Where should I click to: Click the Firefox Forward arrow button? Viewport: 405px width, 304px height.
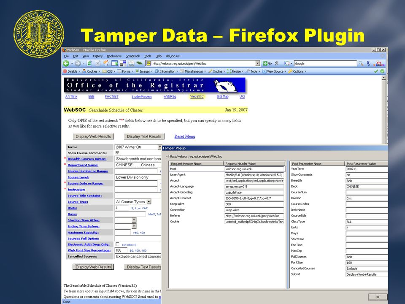coord(78,63)
